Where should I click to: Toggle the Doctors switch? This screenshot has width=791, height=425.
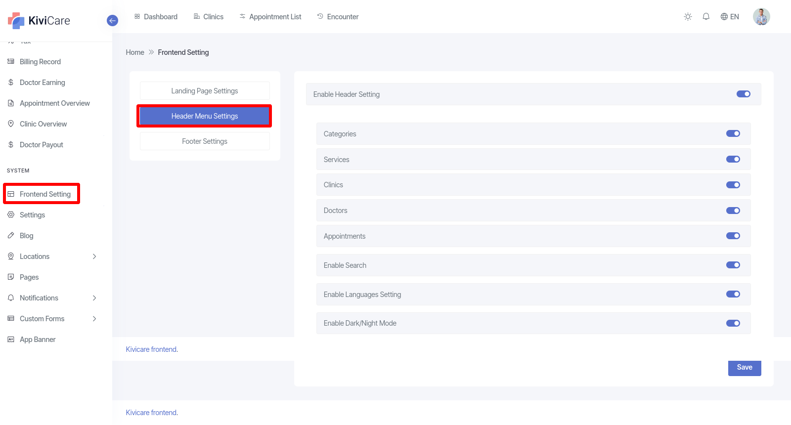click(733, 211)
